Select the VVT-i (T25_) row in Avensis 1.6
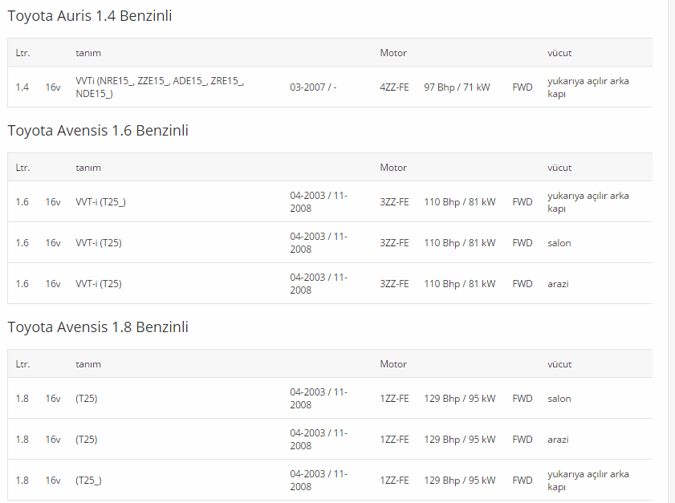The width and height of the screenshot is (675, 503). coord(330,202)
